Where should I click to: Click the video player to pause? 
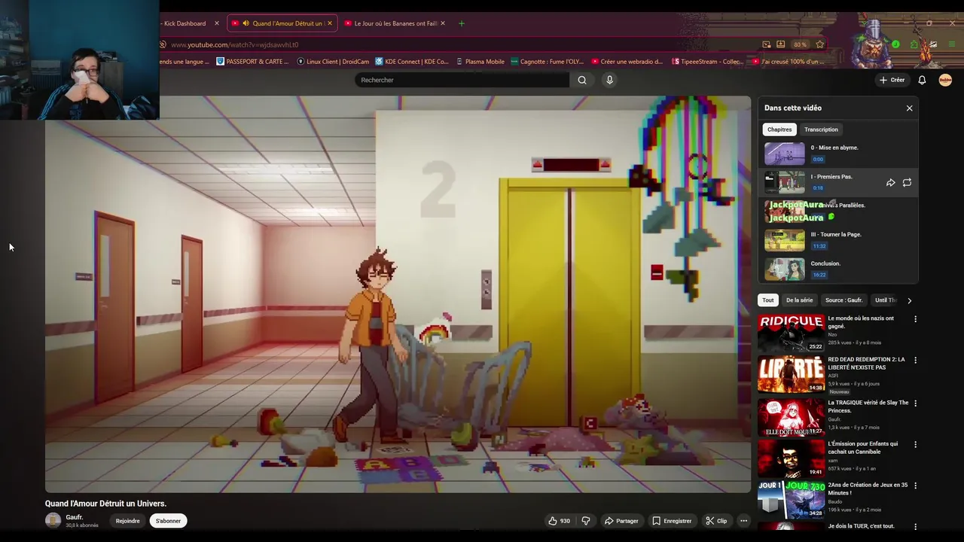click(x=398, y=294)
